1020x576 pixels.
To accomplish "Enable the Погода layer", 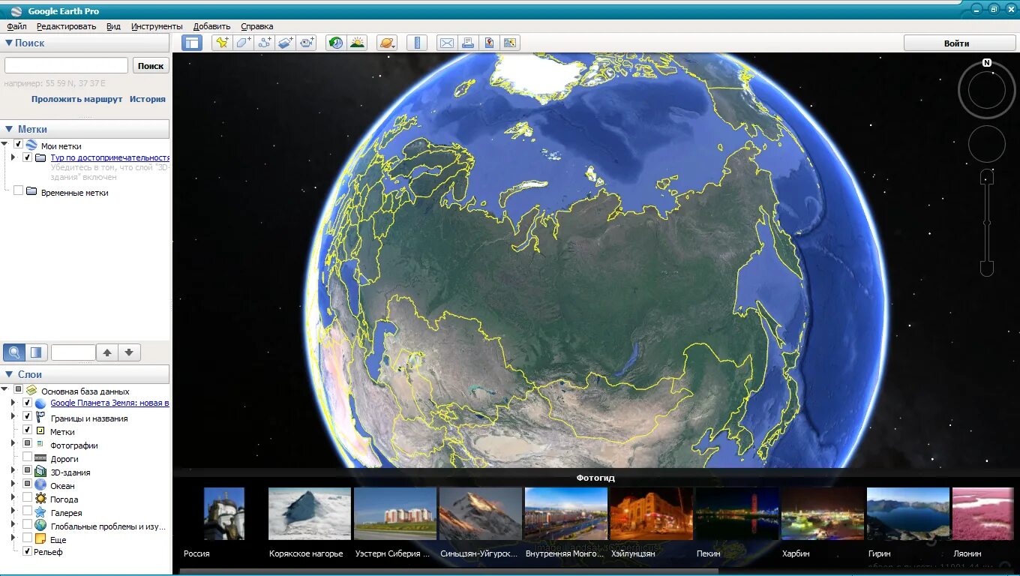I will click(28, 498).
